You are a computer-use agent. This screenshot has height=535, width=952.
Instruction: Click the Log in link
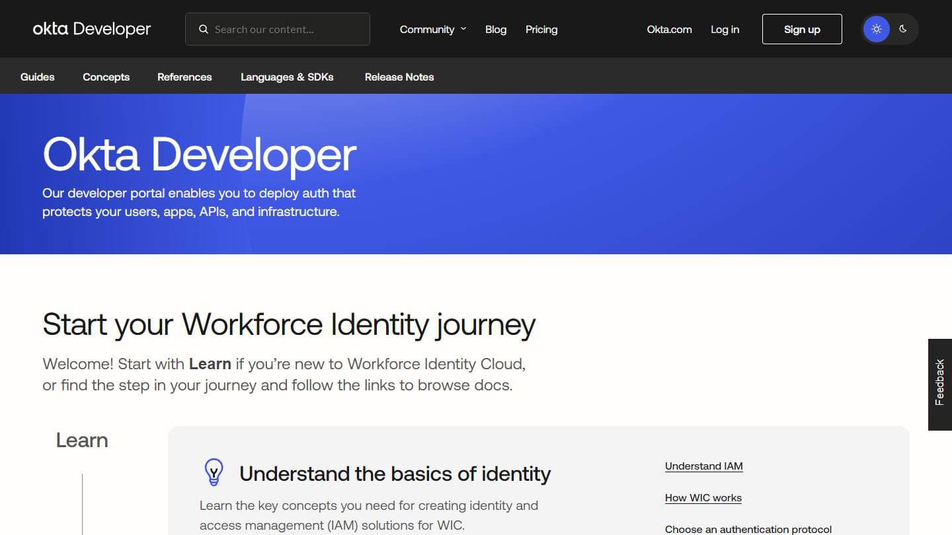click(x=725, y=29)
